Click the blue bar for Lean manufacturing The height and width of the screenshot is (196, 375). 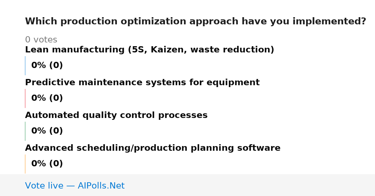pos(25,66)
